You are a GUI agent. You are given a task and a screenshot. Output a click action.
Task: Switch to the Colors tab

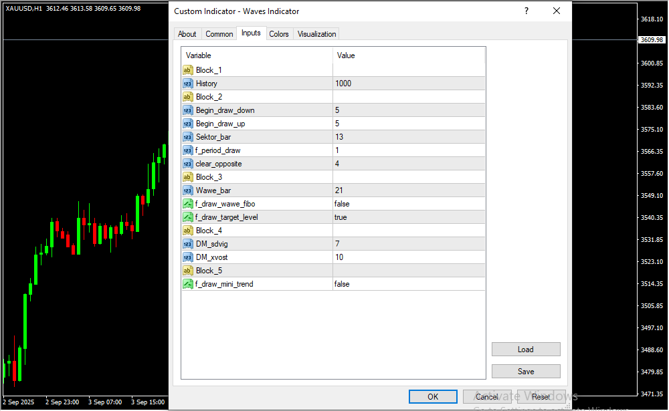click(x=279, y=34)
